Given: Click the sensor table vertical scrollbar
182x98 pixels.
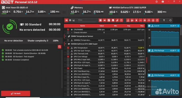Looking at the screenshot, I should pyautogui.click(x=145, y=72).
